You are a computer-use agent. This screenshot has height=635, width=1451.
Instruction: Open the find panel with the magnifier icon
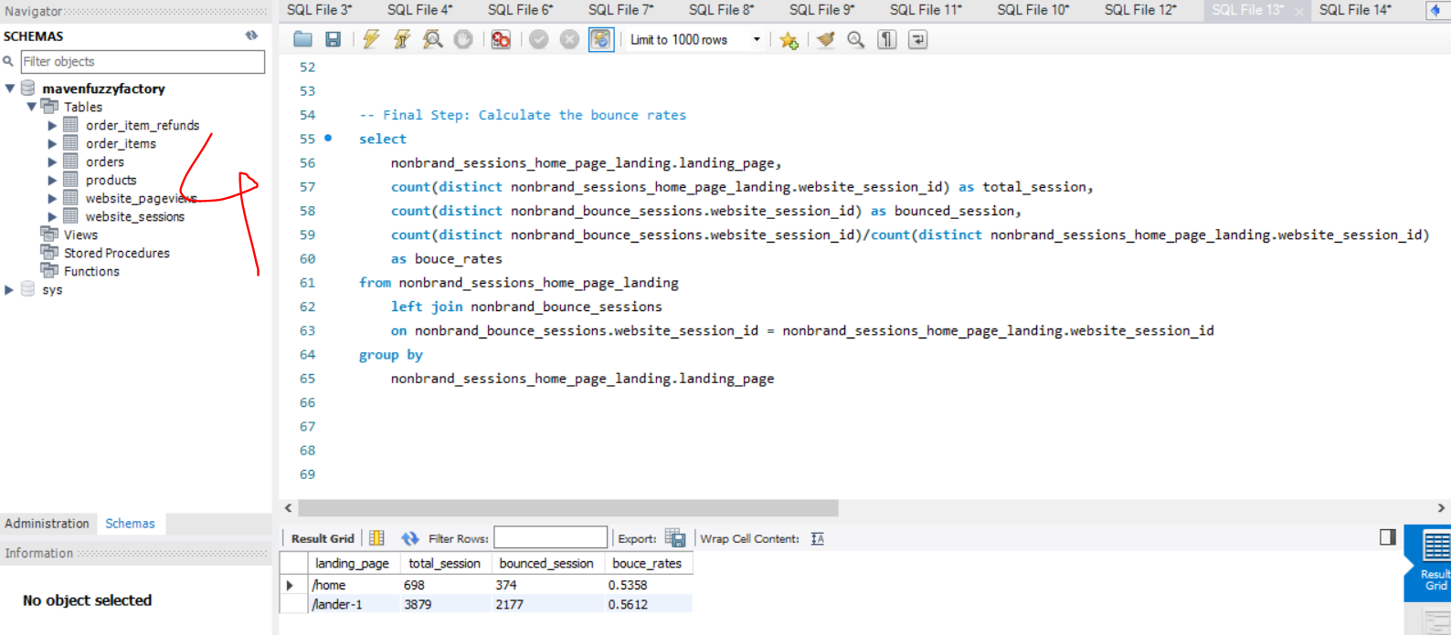click(856, 39)
